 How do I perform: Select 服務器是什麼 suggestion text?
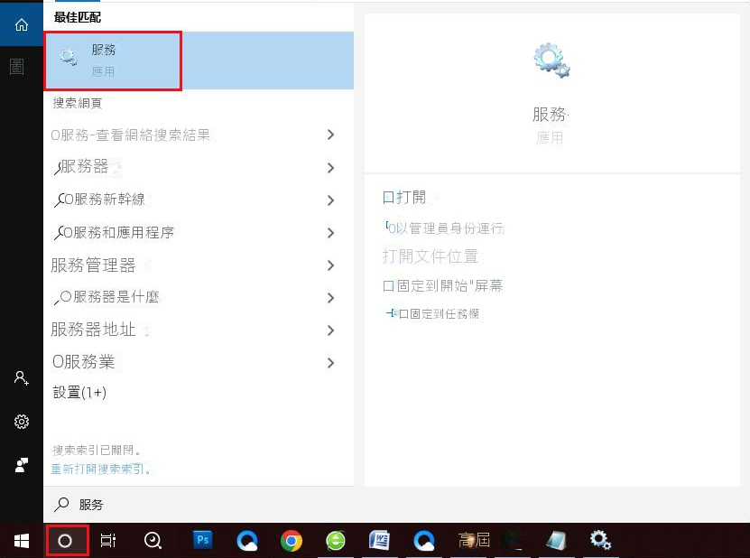(x=116, y=297)
